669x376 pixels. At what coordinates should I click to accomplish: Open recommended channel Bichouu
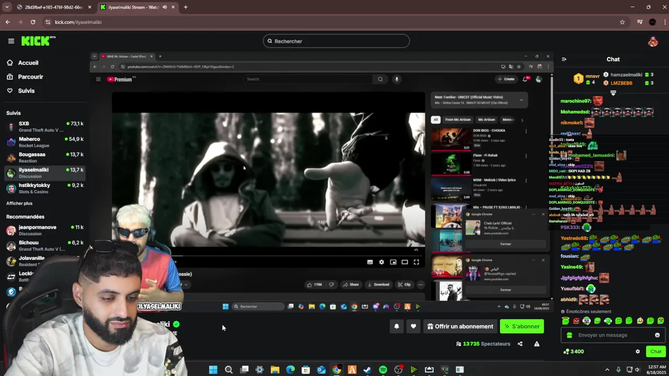tap(45, 245)
